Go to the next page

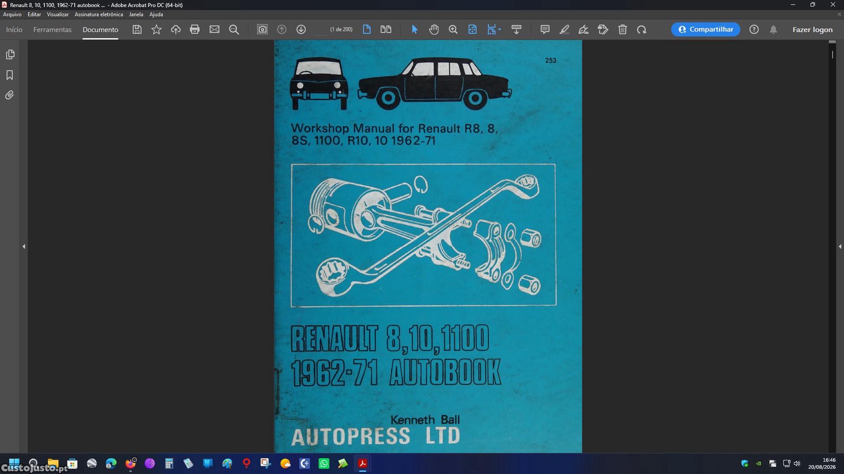tap(301, 29)
